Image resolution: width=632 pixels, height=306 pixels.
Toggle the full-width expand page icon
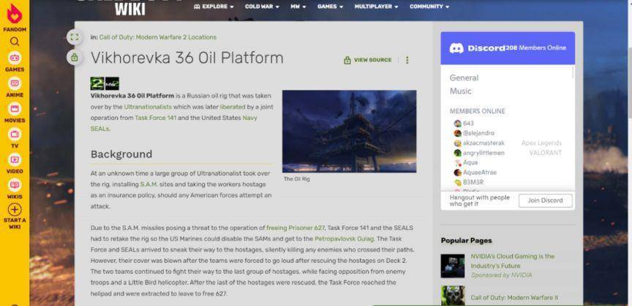tap(73, 37)
